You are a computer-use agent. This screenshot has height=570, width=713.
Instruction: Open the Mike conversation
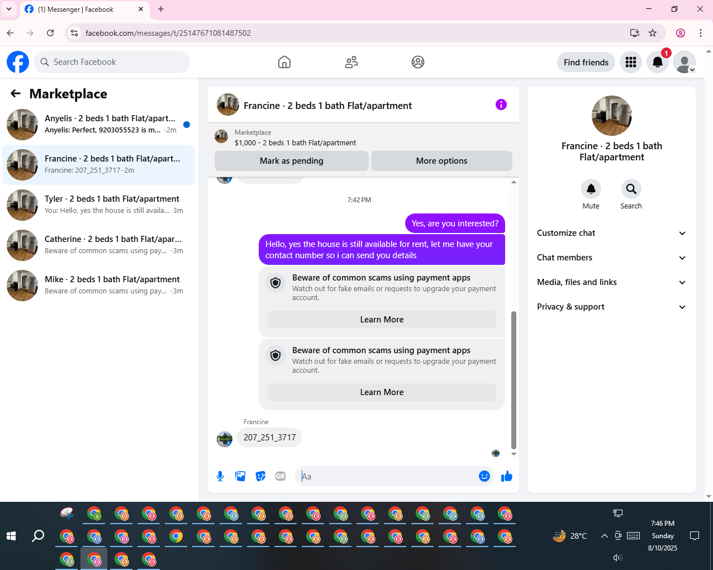pyautogui.click(x=98, y=286)
